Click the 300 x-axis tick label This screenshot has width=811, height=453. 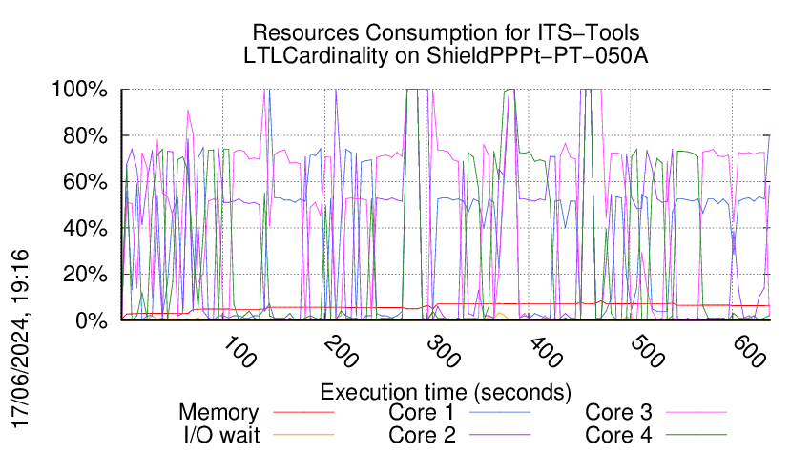[444, 353]
